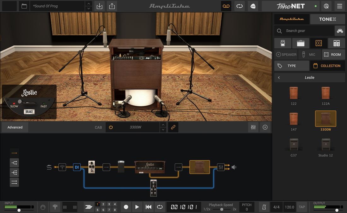Image resolution: width=347 pixels, height=213 pixels.
Task: Select the single serial chain routing
Action: (x=15, y=153)
